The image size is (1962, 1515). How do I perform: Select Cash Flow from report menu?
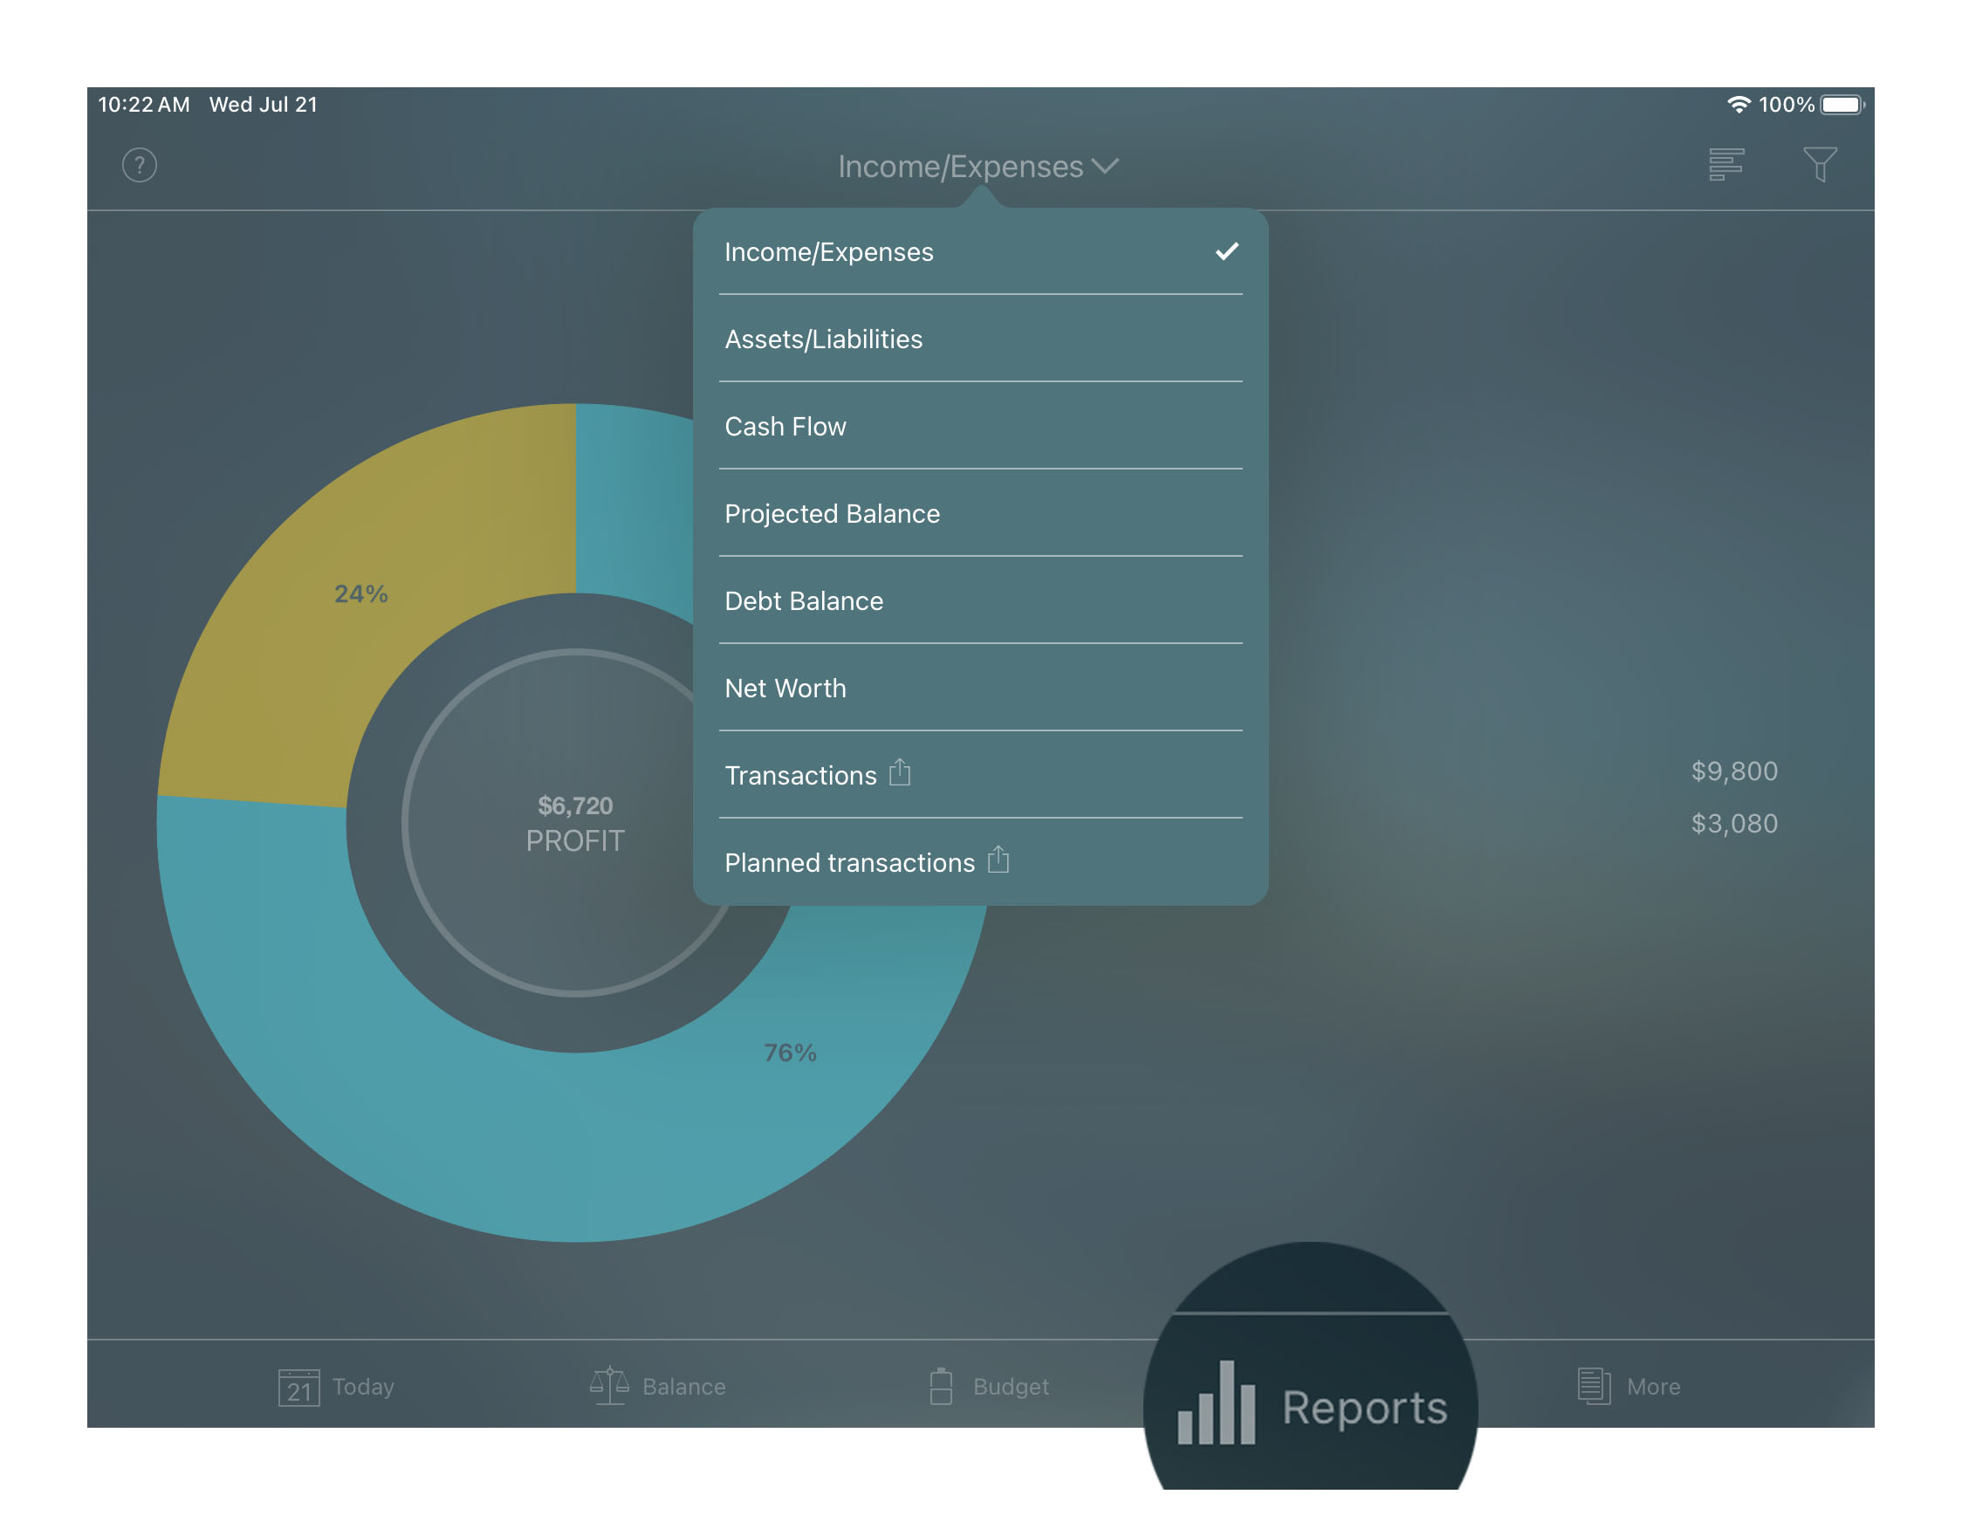pos(786,427)
